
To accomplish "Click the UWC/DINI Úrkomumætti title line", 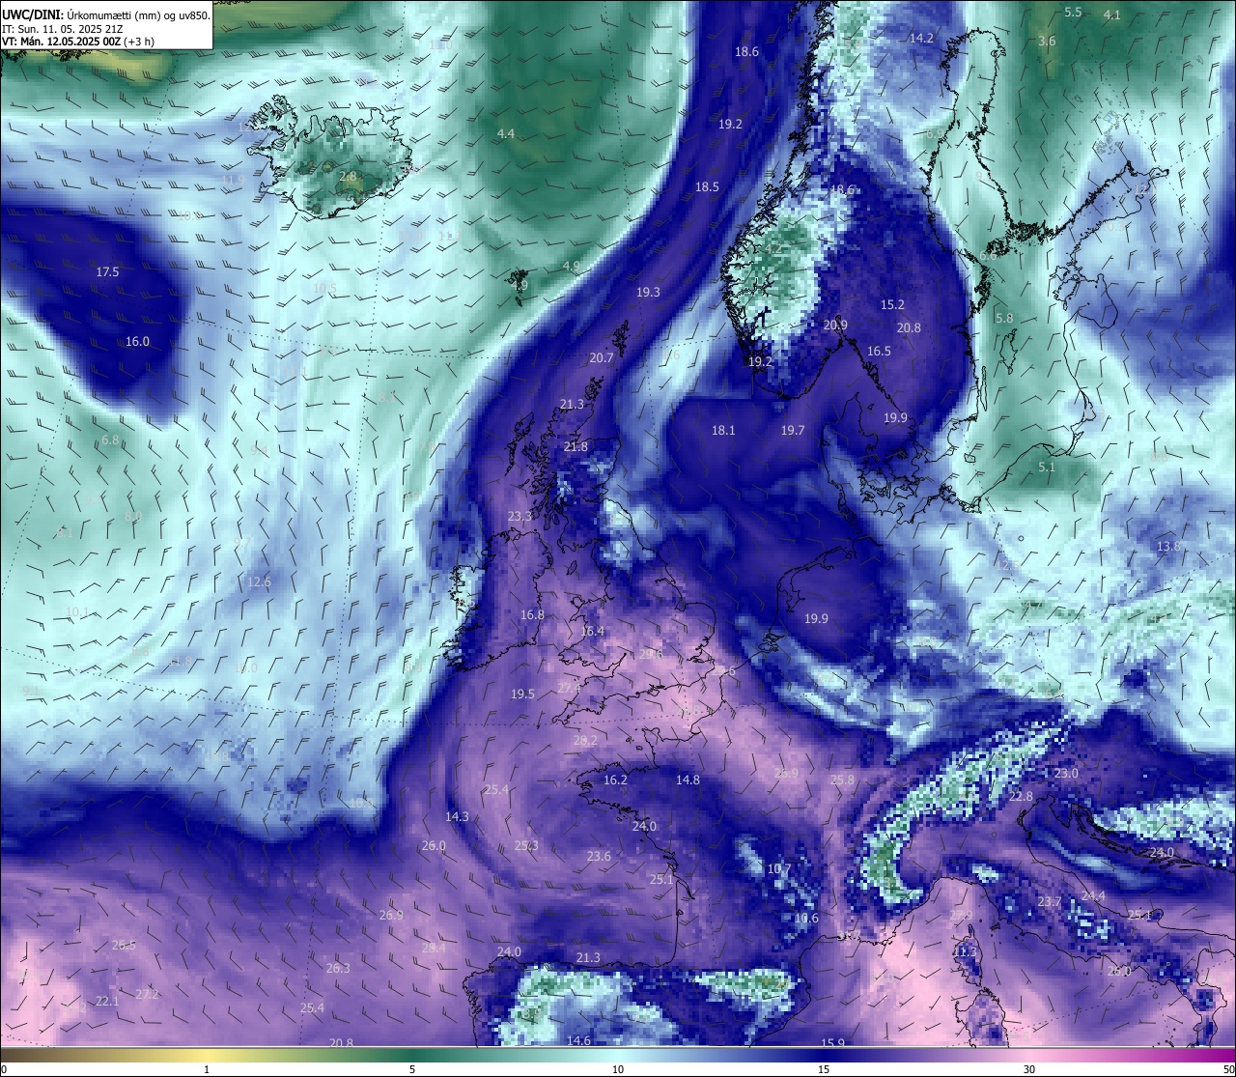I will 106,14.
